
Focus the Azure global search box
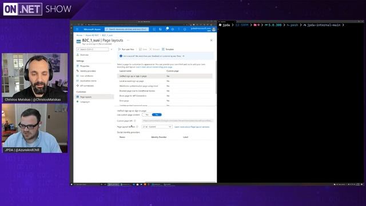click(127, 29)
